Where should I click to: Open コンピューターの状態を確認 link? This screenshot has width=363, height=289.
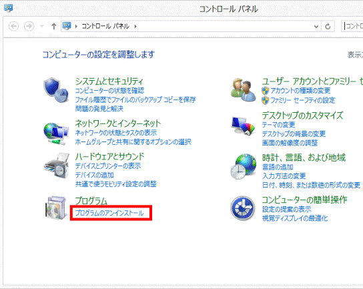pos(109,91)
